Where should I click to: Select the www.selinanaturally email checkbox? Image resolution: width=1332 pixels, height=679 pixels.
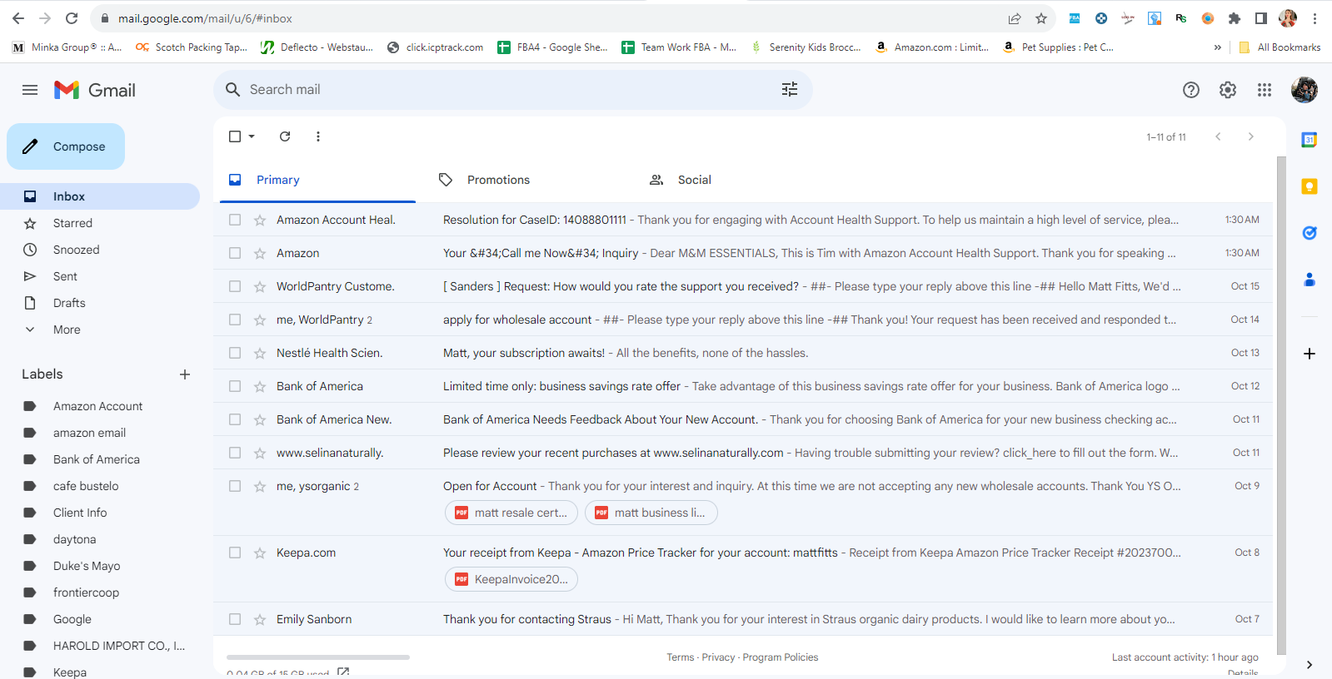pyautogui.click(x=235, y=453)
